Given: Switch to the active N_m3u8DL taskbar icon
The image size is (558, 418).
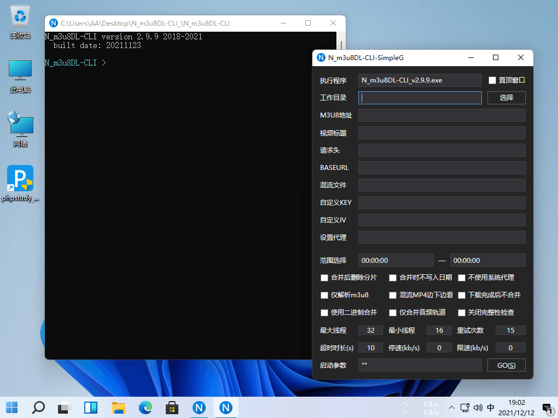Looking at the screenshot, I should [x=225, y=407].
